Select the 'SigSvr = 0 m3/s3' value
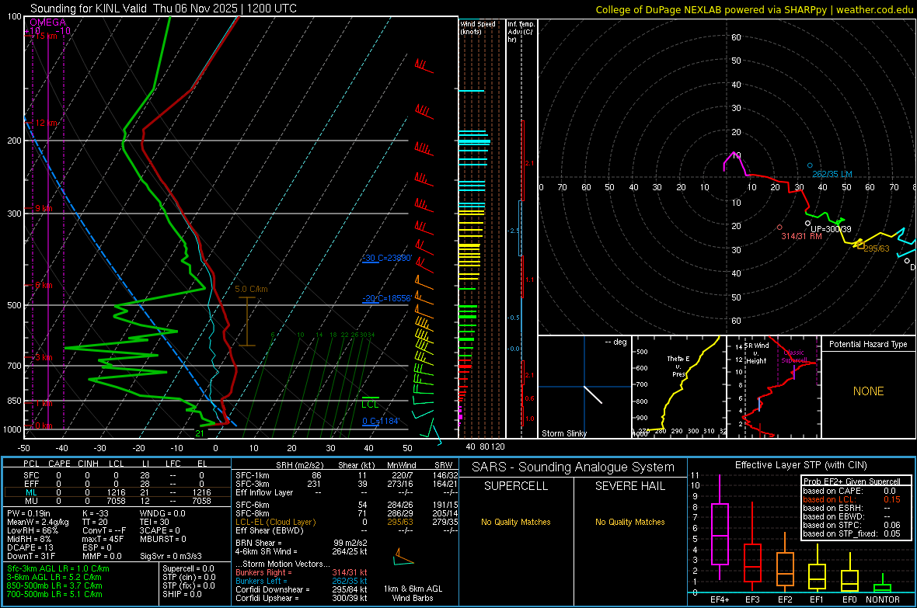The width and height of the screenshot is (917, 608). coord(171,557)
